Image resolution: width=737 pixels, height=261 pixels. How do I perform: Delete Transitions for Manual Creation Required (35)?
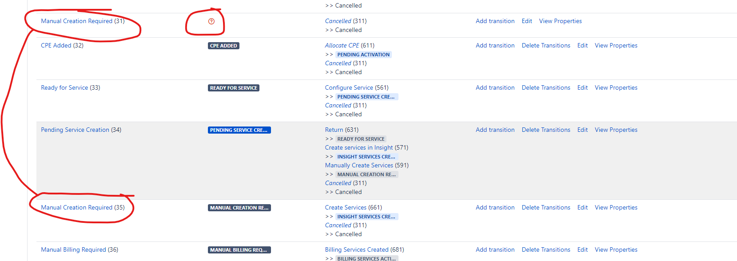pos(546,207)
